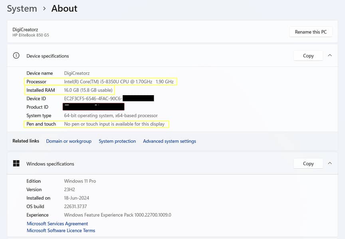Image resolution: width=345 pixels, height=239 pixels.
Task: Open the System protection link
Action: pos(117,141)
